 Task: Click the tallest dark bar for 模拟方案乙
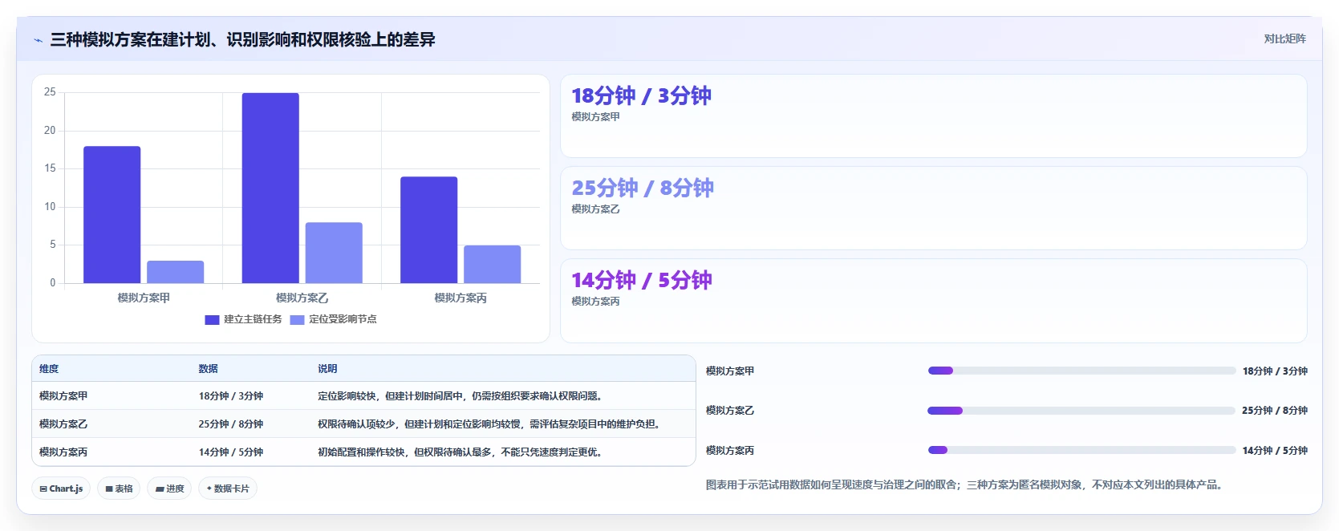[x=270, y=188]
